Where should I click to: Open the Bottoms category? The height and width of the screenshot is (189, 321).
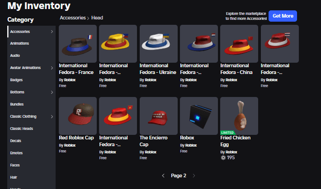pyautogui.click(x=32, y=92)
